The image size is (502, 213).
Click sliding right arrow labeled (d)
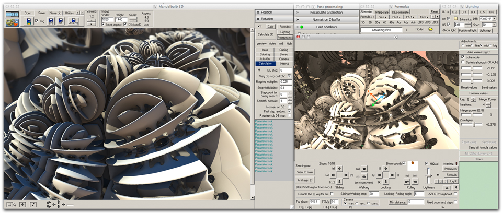(x=346, y=175)
